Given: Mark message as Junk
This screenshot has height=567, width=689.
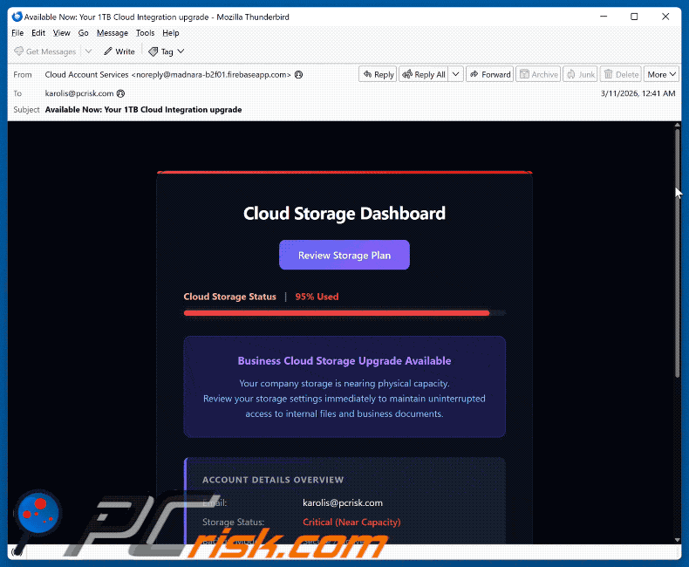Looking at the screenshot, I should point(581,74).
